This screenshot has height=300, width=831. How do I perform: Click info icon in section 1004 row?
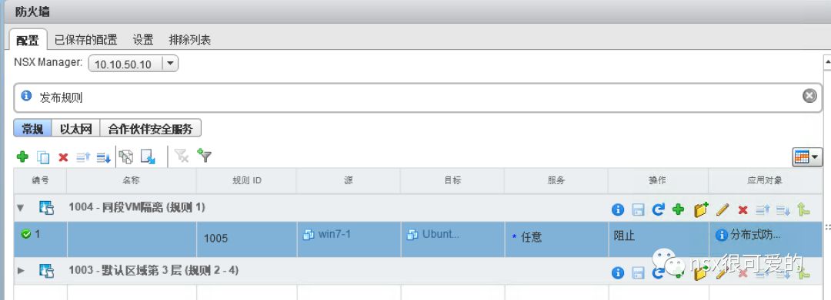(x=617, y=209)
